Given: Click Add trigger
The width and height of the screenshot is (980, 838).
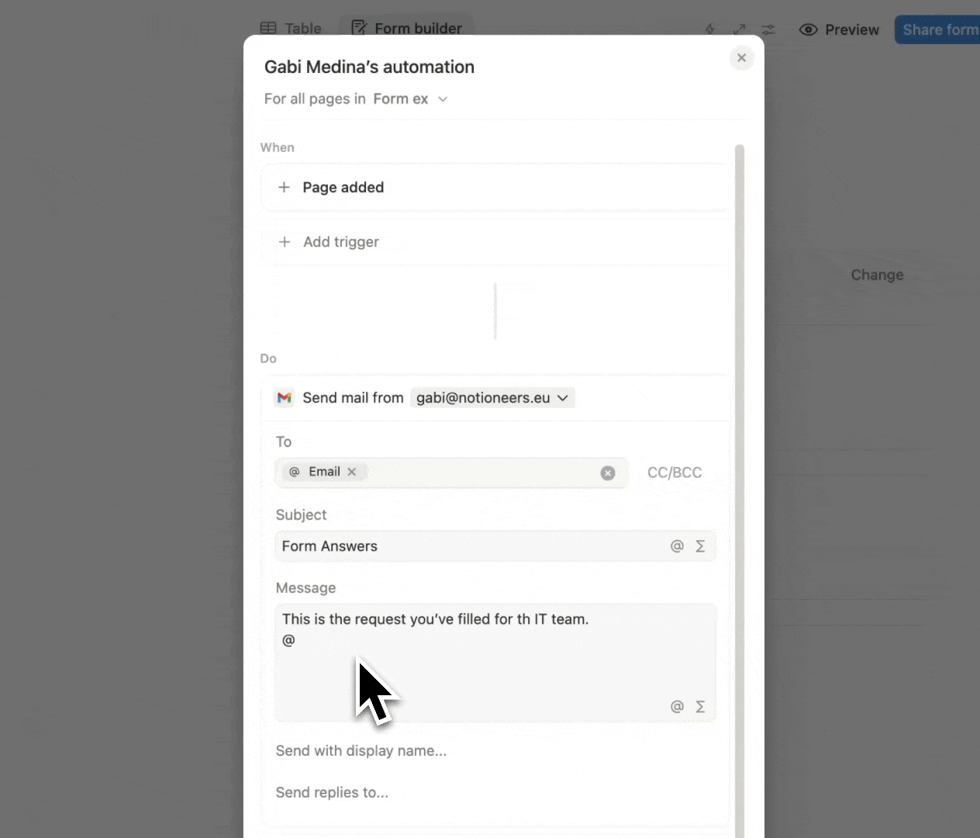Looking at the screenshot, I should (x=340, y=242).
